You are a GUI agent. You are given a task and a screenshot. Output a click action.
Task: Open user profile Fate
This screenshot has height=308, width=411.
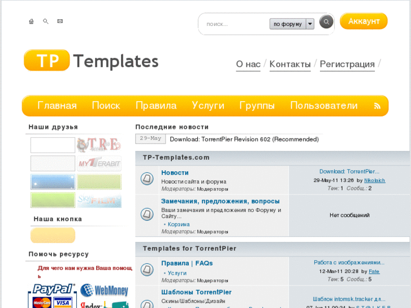374,271
